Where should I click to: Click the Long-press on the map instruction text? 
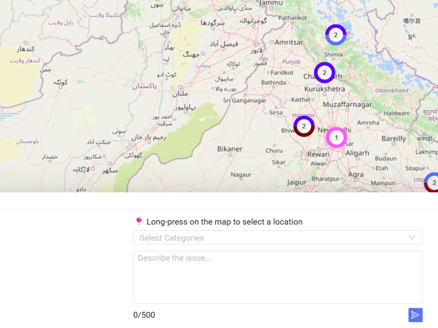tap(224, 222)
